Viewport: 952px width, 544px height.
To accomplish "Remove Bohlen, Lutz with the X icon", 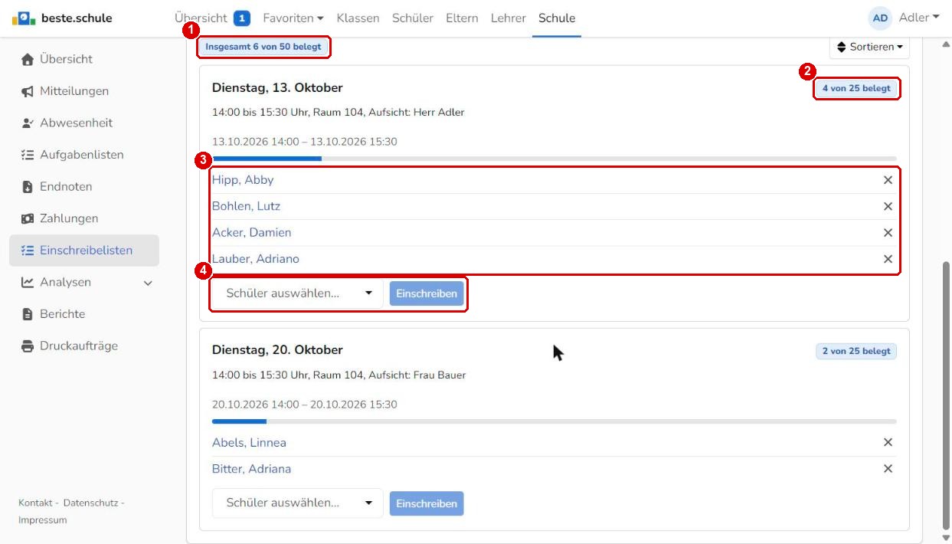I will click(x=888, y=206).
